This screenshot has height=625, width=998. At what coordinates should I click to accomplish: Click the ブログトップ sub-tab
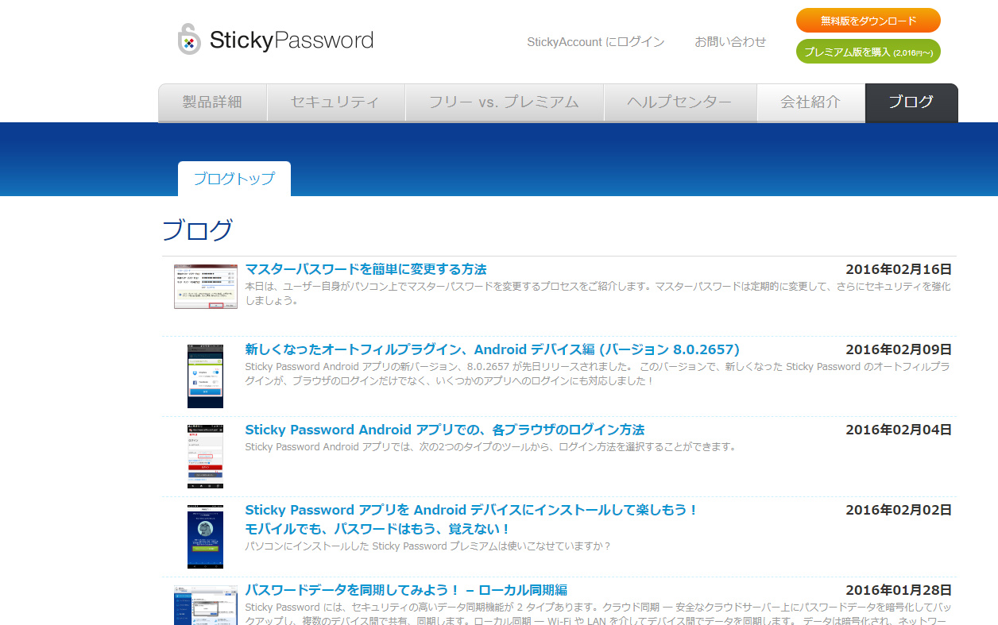(234, 179)
